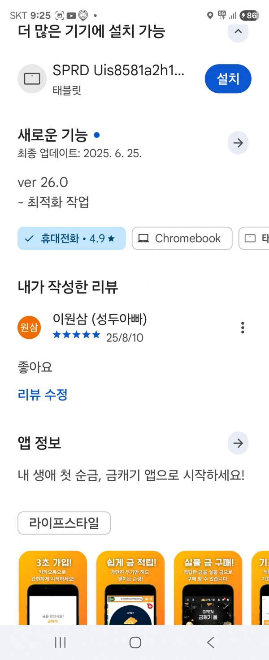The width and height of the screenshot is (269, 660).
Task: Install on the SPRD tablet via 설치
Action: (x=228, y=79)
